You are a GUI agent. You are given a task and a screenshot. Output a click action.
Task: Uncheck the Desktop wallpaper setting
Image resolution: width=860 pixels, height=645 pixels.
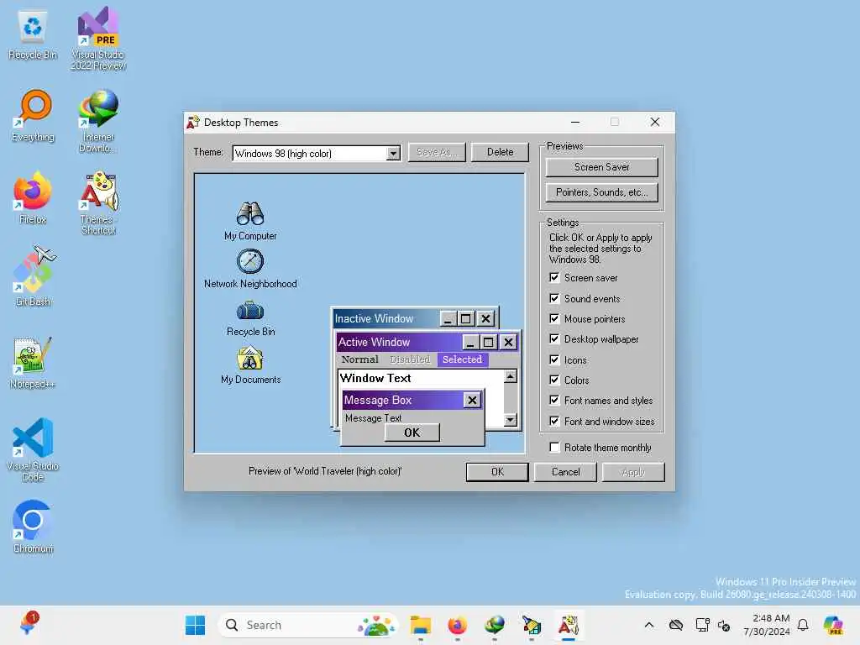554,339
